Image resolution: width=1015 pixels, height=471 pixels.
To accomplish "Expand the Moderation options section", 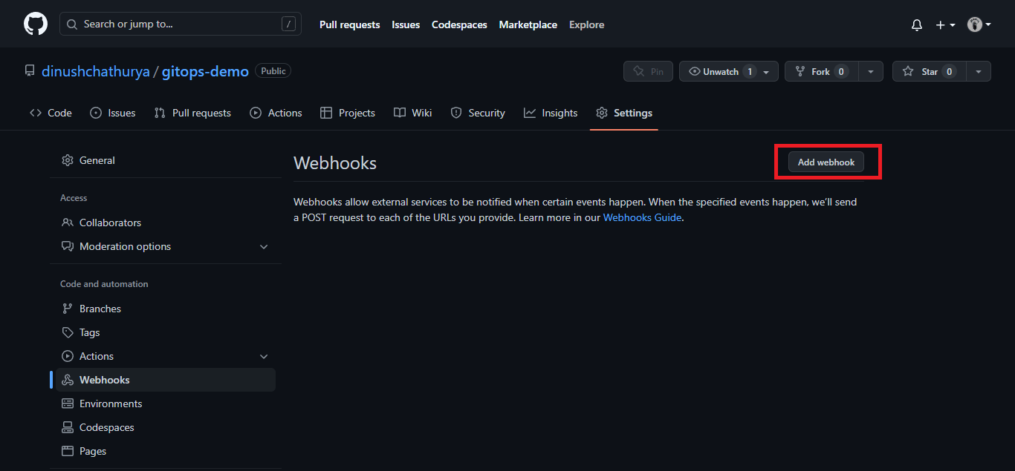I will [264, 246].
